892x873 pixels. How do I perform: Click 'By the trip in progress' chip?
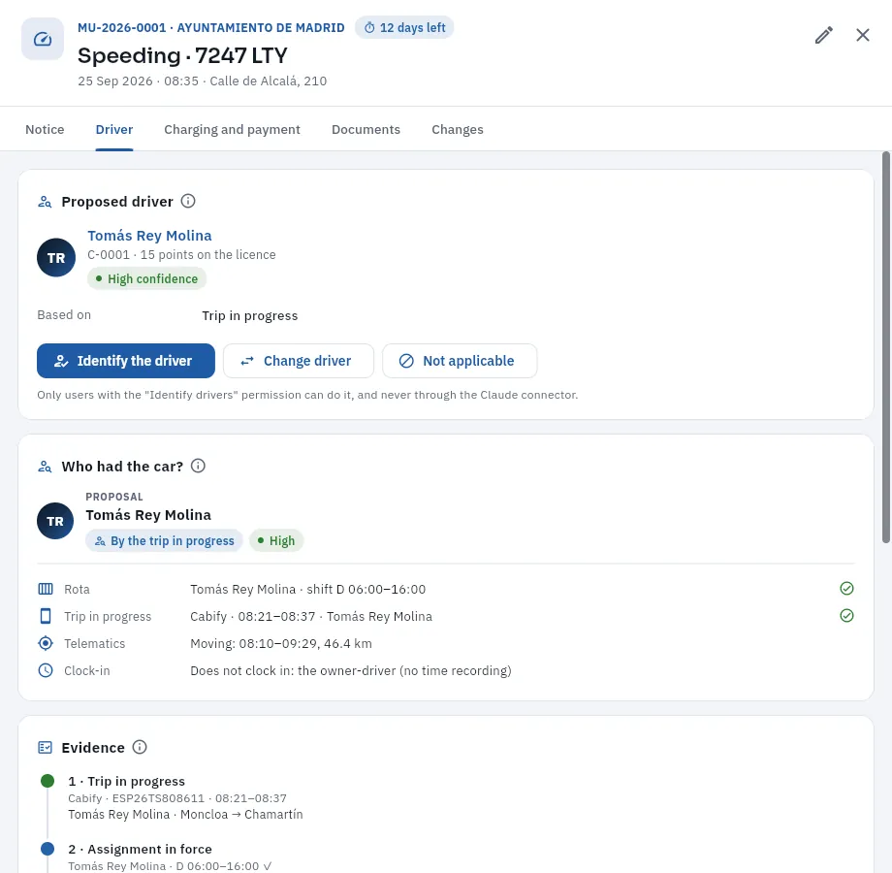165,540
